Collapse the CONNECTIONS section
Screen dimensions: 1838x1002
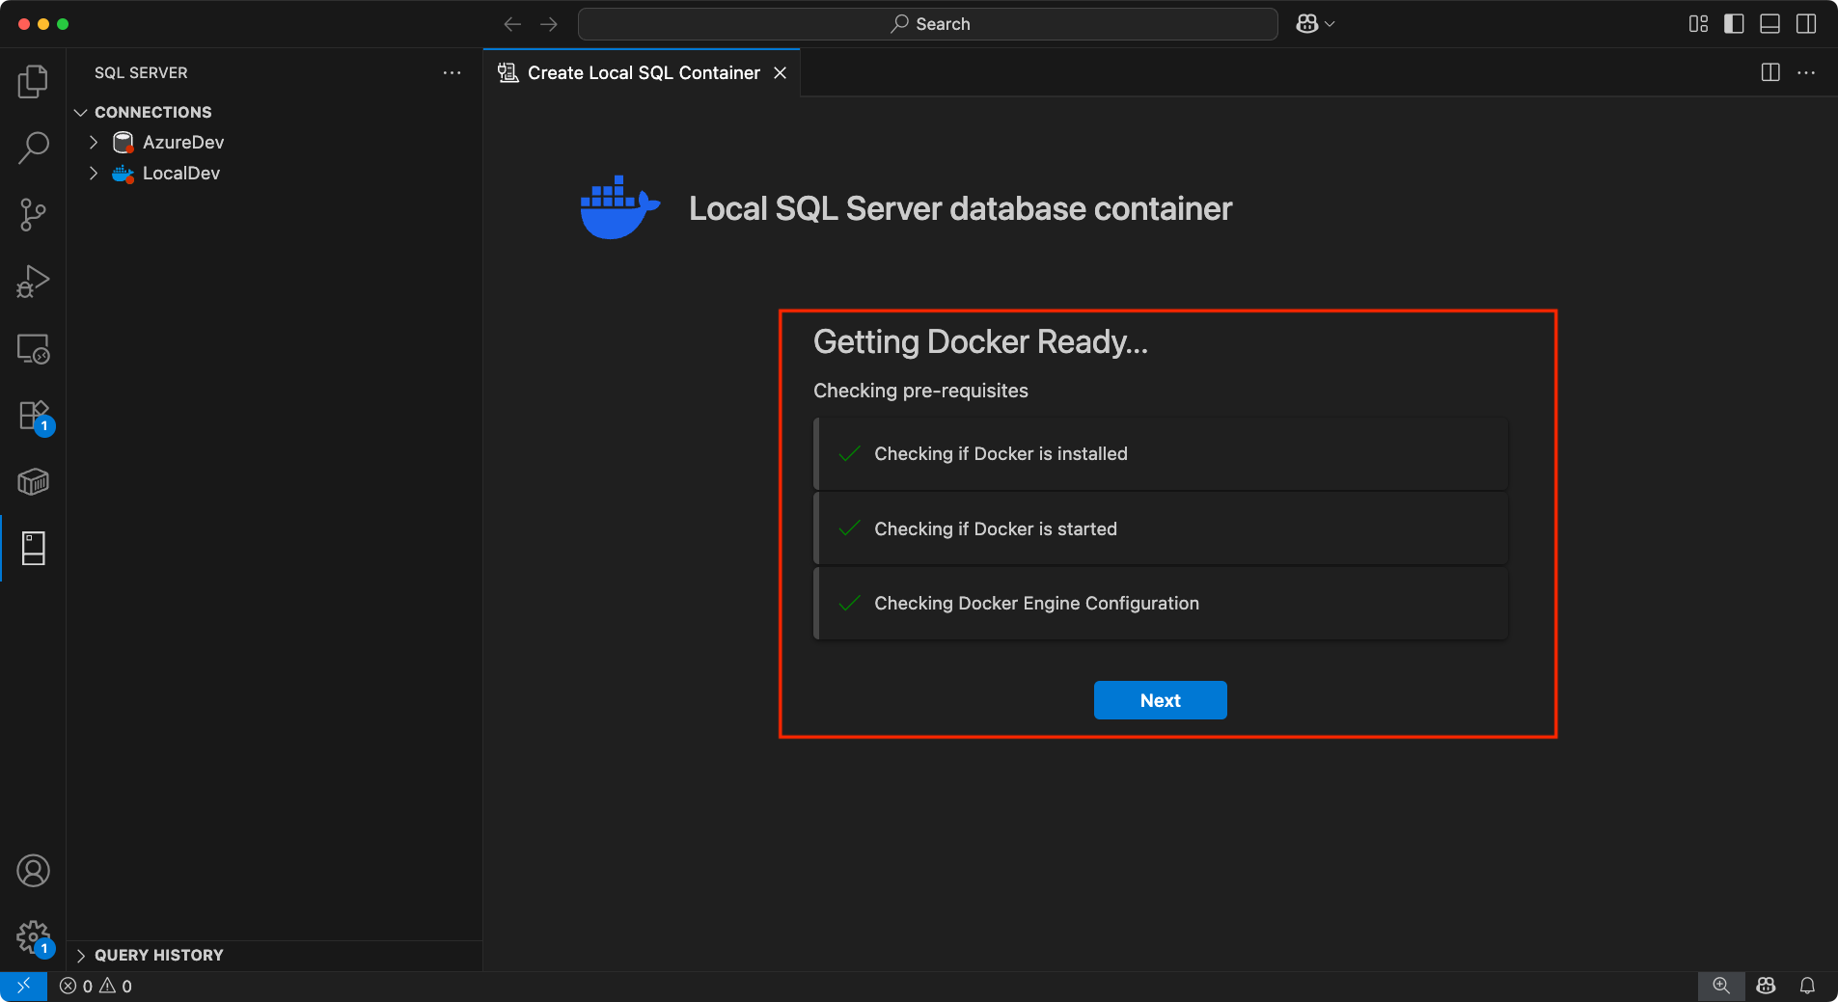click(x=81, y=112)
